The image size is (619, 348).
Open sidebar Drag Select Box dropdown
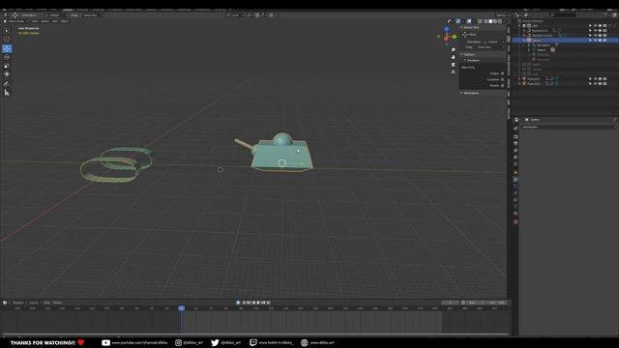(490, 47)
